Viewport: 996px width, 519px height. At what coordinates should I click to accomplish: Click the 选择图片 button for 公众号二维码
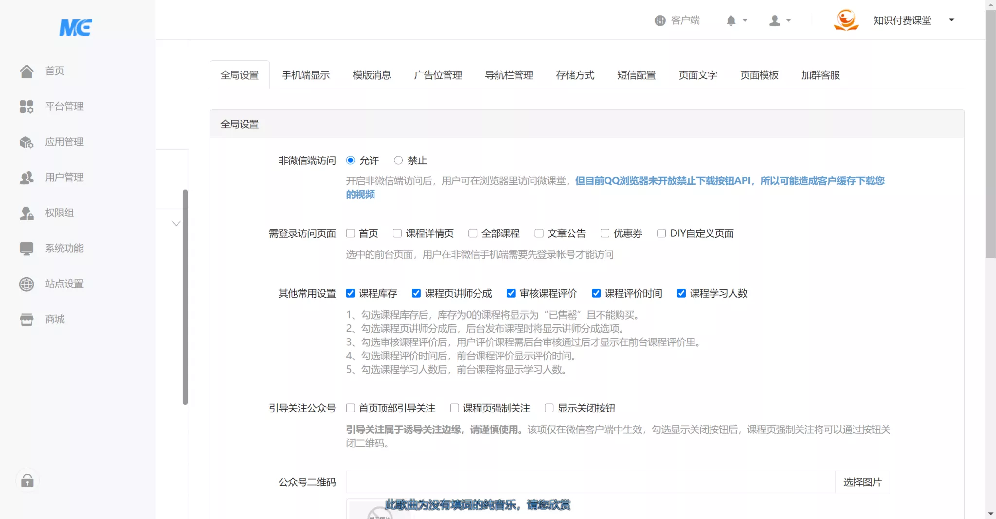(862, 482)
